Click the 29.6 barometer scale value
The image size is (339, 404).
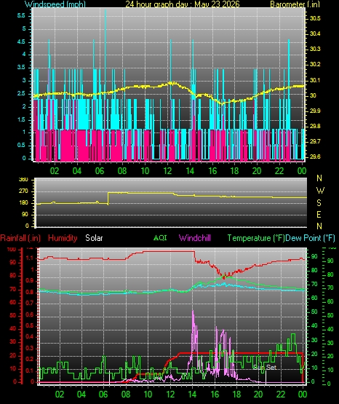[315, 157]
